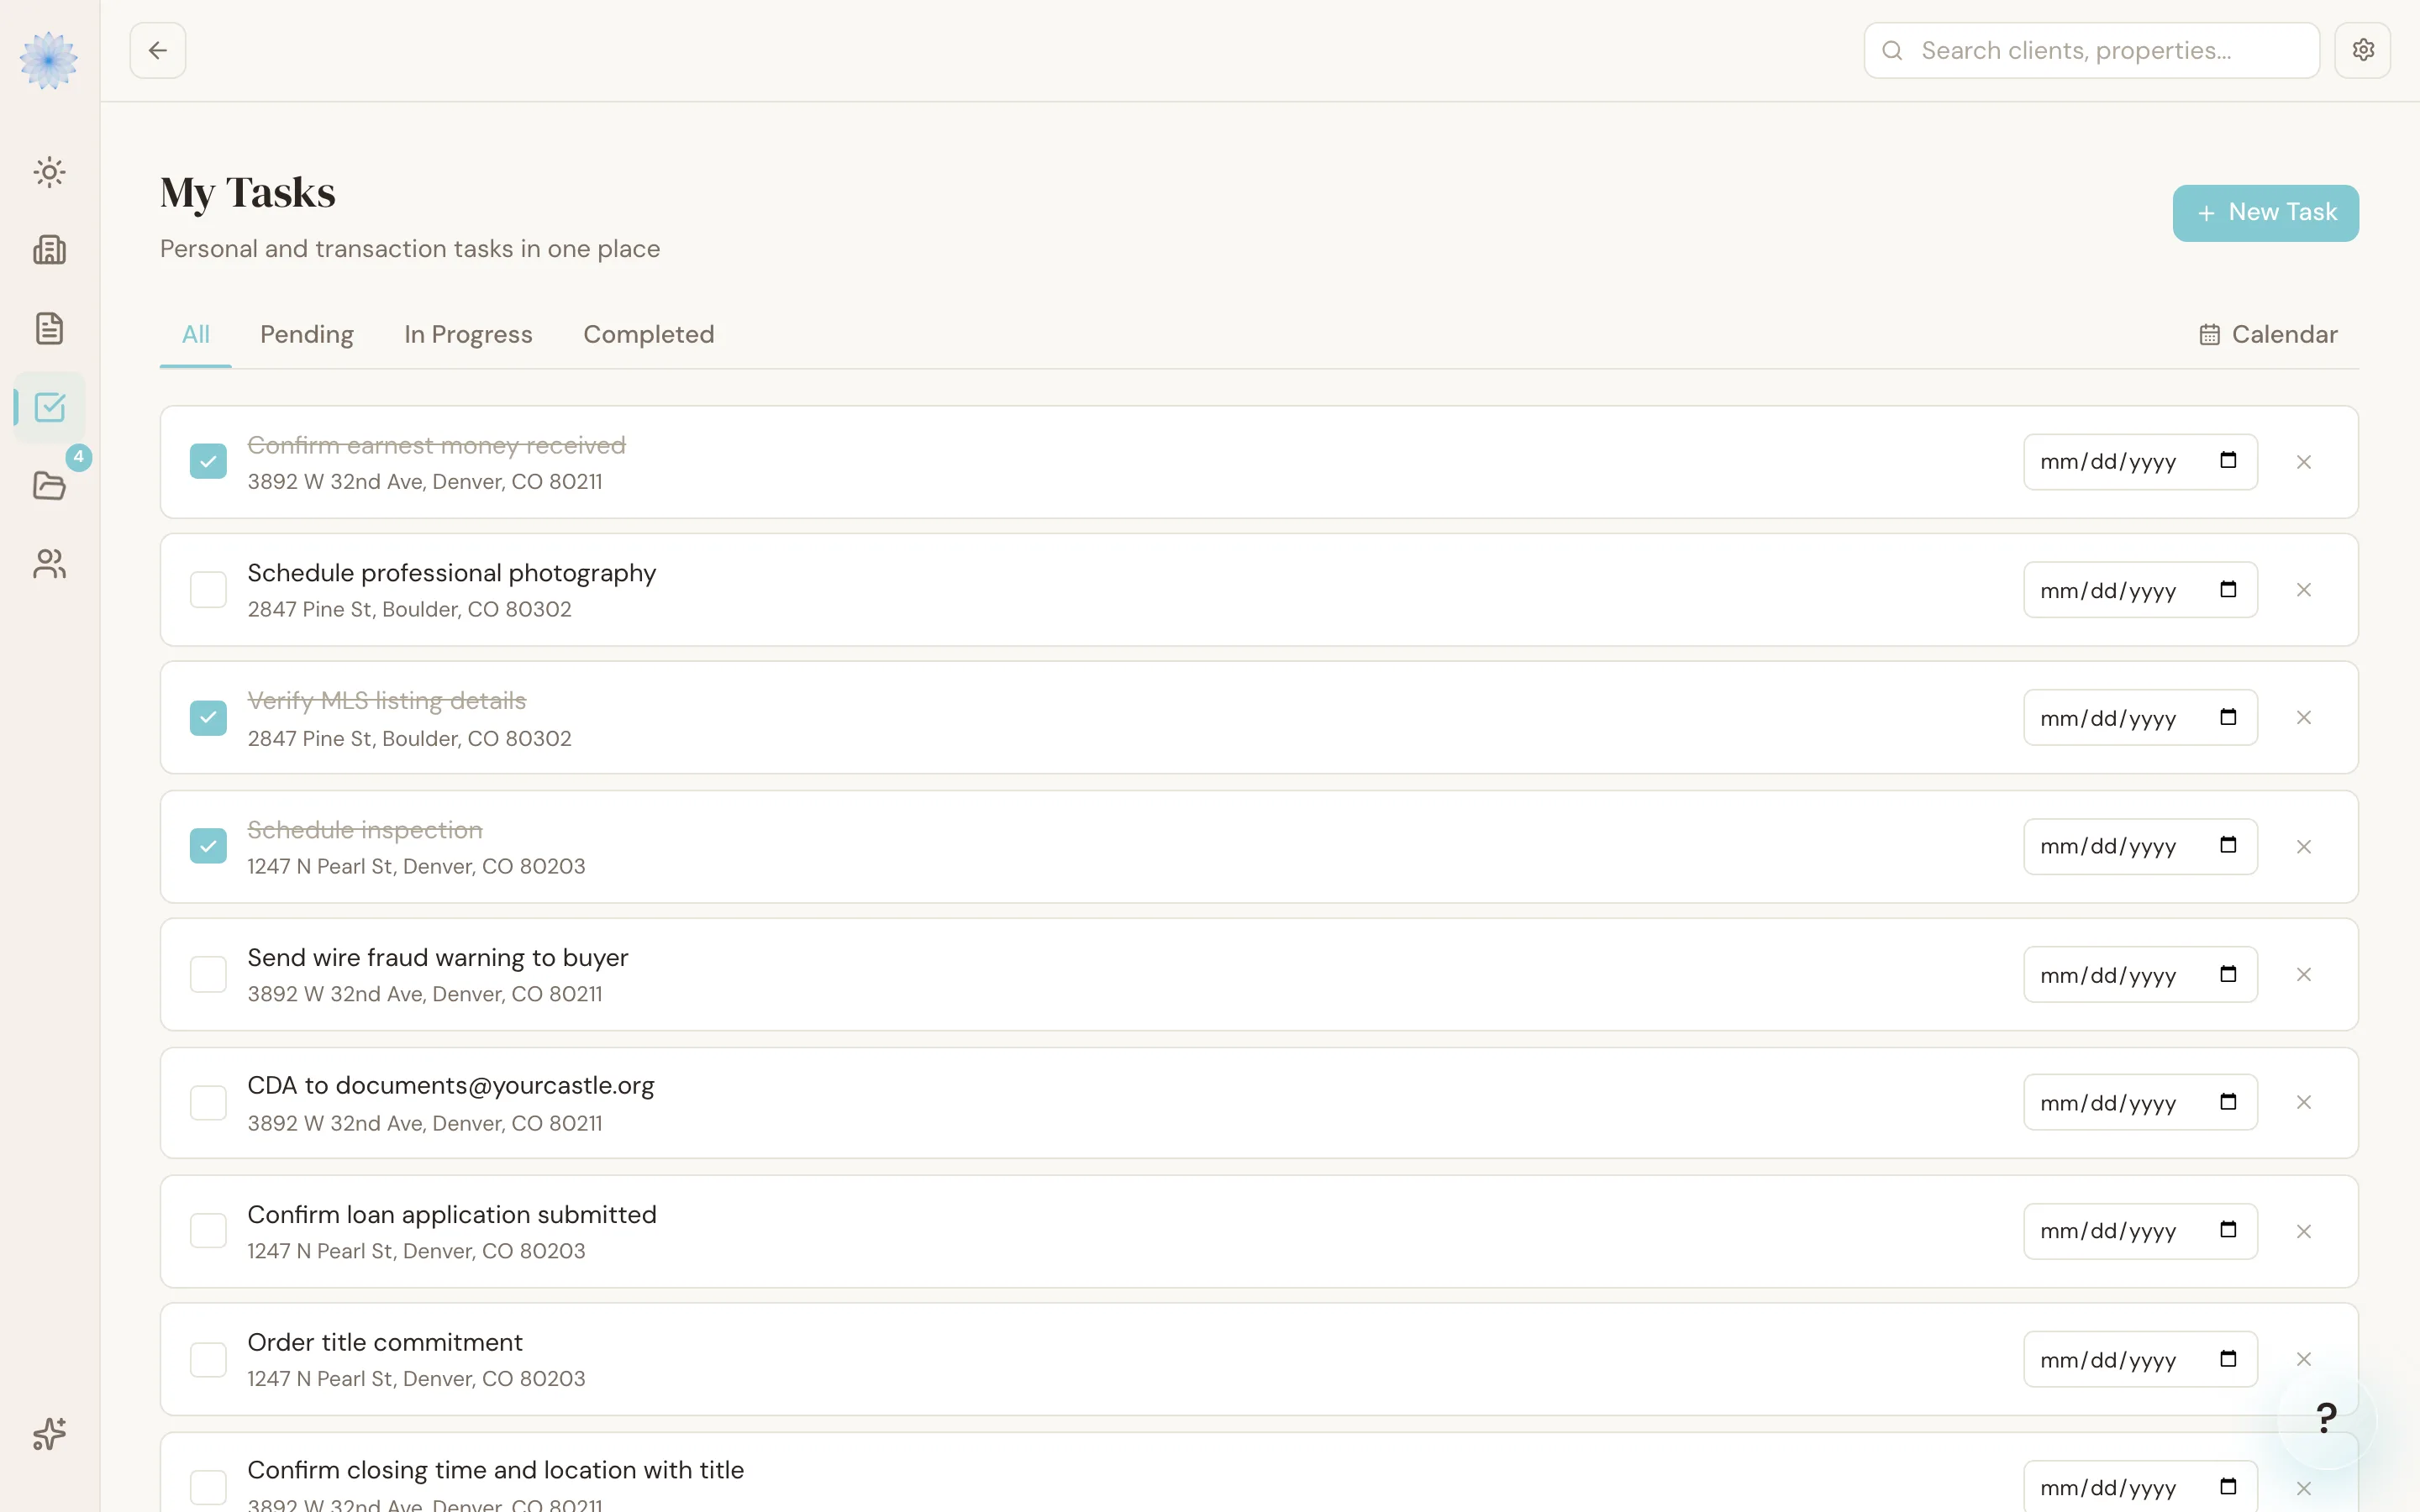This screenshot has width=2420, height=1512.
Task: Open the AI sparkle icon in sidebar
Action: point(49,1434)
